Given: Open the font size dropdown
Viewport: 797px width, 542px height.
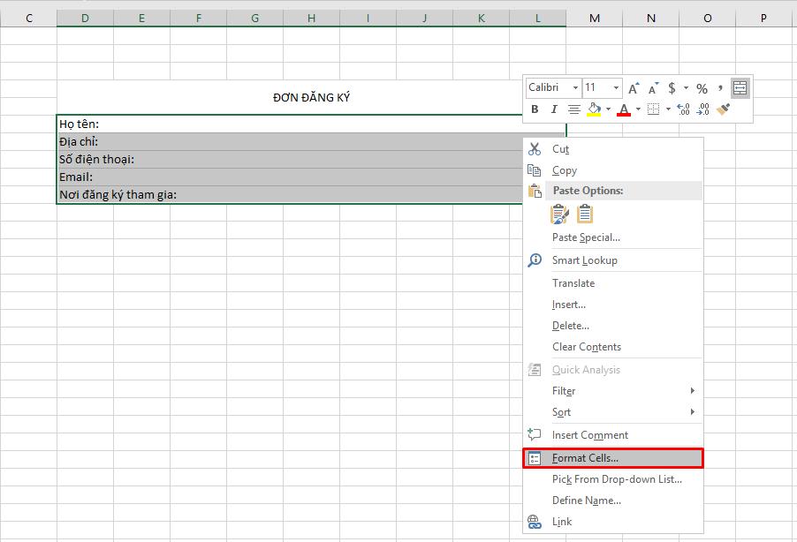Looking at the screenshot, I should (x=615, y=87).
